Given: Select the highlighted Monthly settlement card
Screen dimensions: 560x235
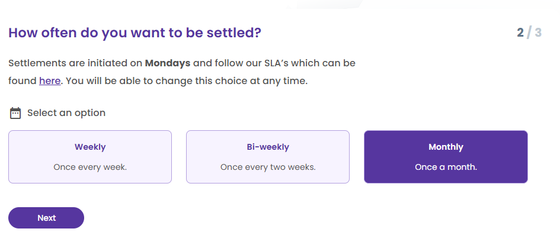Looking at the screenshot, I should tap(446, 157).
